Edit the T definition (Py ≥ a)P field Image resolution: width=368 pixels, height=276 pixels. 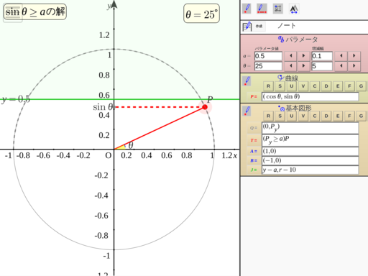tap(310, 140)
